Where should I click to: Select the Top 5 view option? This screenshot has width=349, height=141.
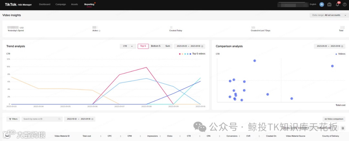[143, 46]
